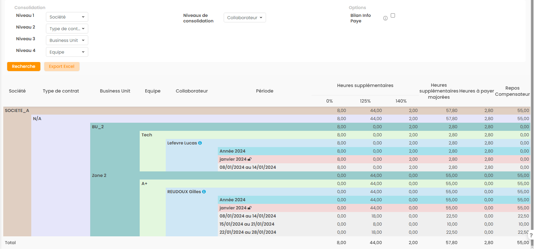534x249 pixels.
Task: Select Lefevre's Année 2024 period row
Action: click(x=232, y=151)
